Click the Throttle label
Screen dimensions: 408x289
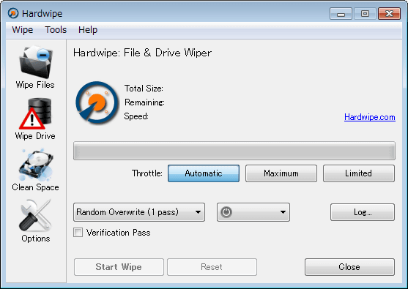pos(147,173)
